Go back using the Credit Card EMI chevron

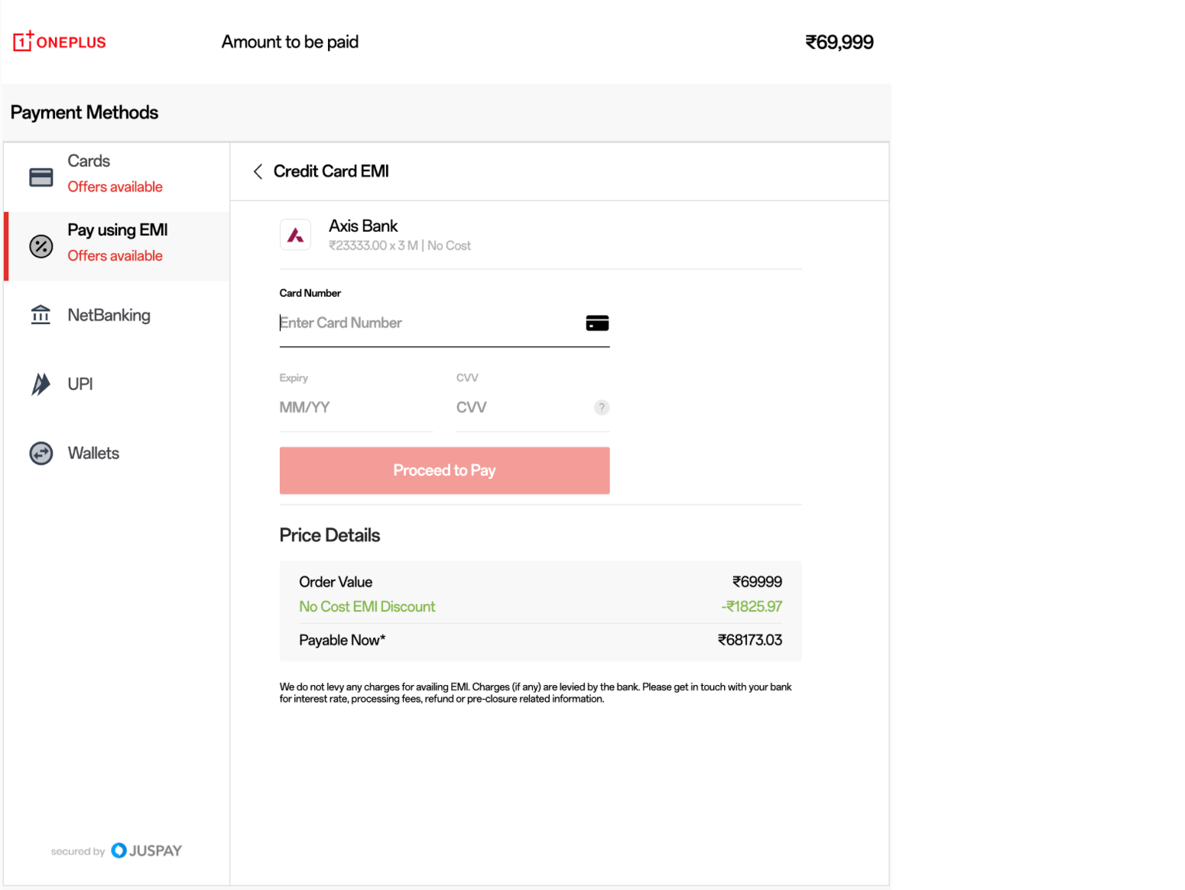coord(258,171)
